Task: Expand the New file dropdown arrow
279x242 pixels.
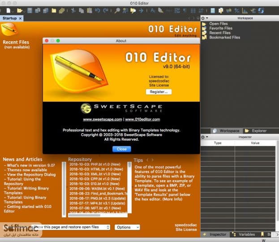Action: coord(13,12)
